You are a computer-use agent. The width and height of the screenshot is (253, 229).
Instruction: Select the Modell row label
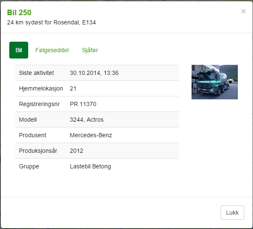click(x=28, y=120)
